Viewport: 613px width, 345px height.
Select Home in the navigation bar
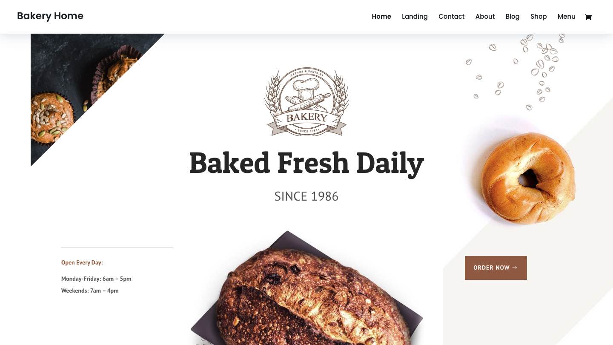coord(381,17)
